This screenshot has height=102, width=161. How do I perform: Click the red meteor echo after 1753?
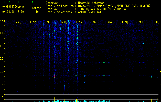point(54,75)
